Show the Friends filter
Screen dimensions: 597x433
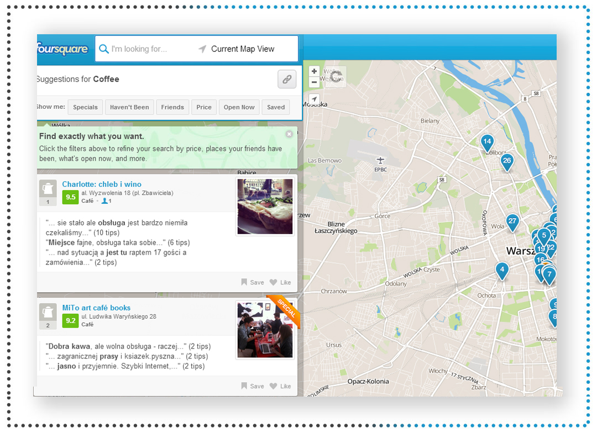tap(172, 107)
